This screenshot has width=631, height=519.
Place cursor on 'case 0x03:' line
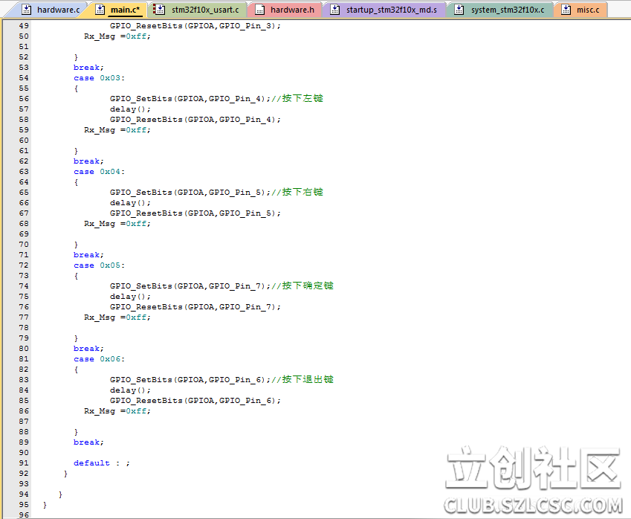[100, 78]
